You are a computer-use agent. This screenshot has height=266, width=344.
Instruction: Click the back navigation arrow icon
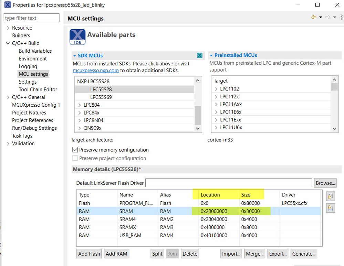314,17
